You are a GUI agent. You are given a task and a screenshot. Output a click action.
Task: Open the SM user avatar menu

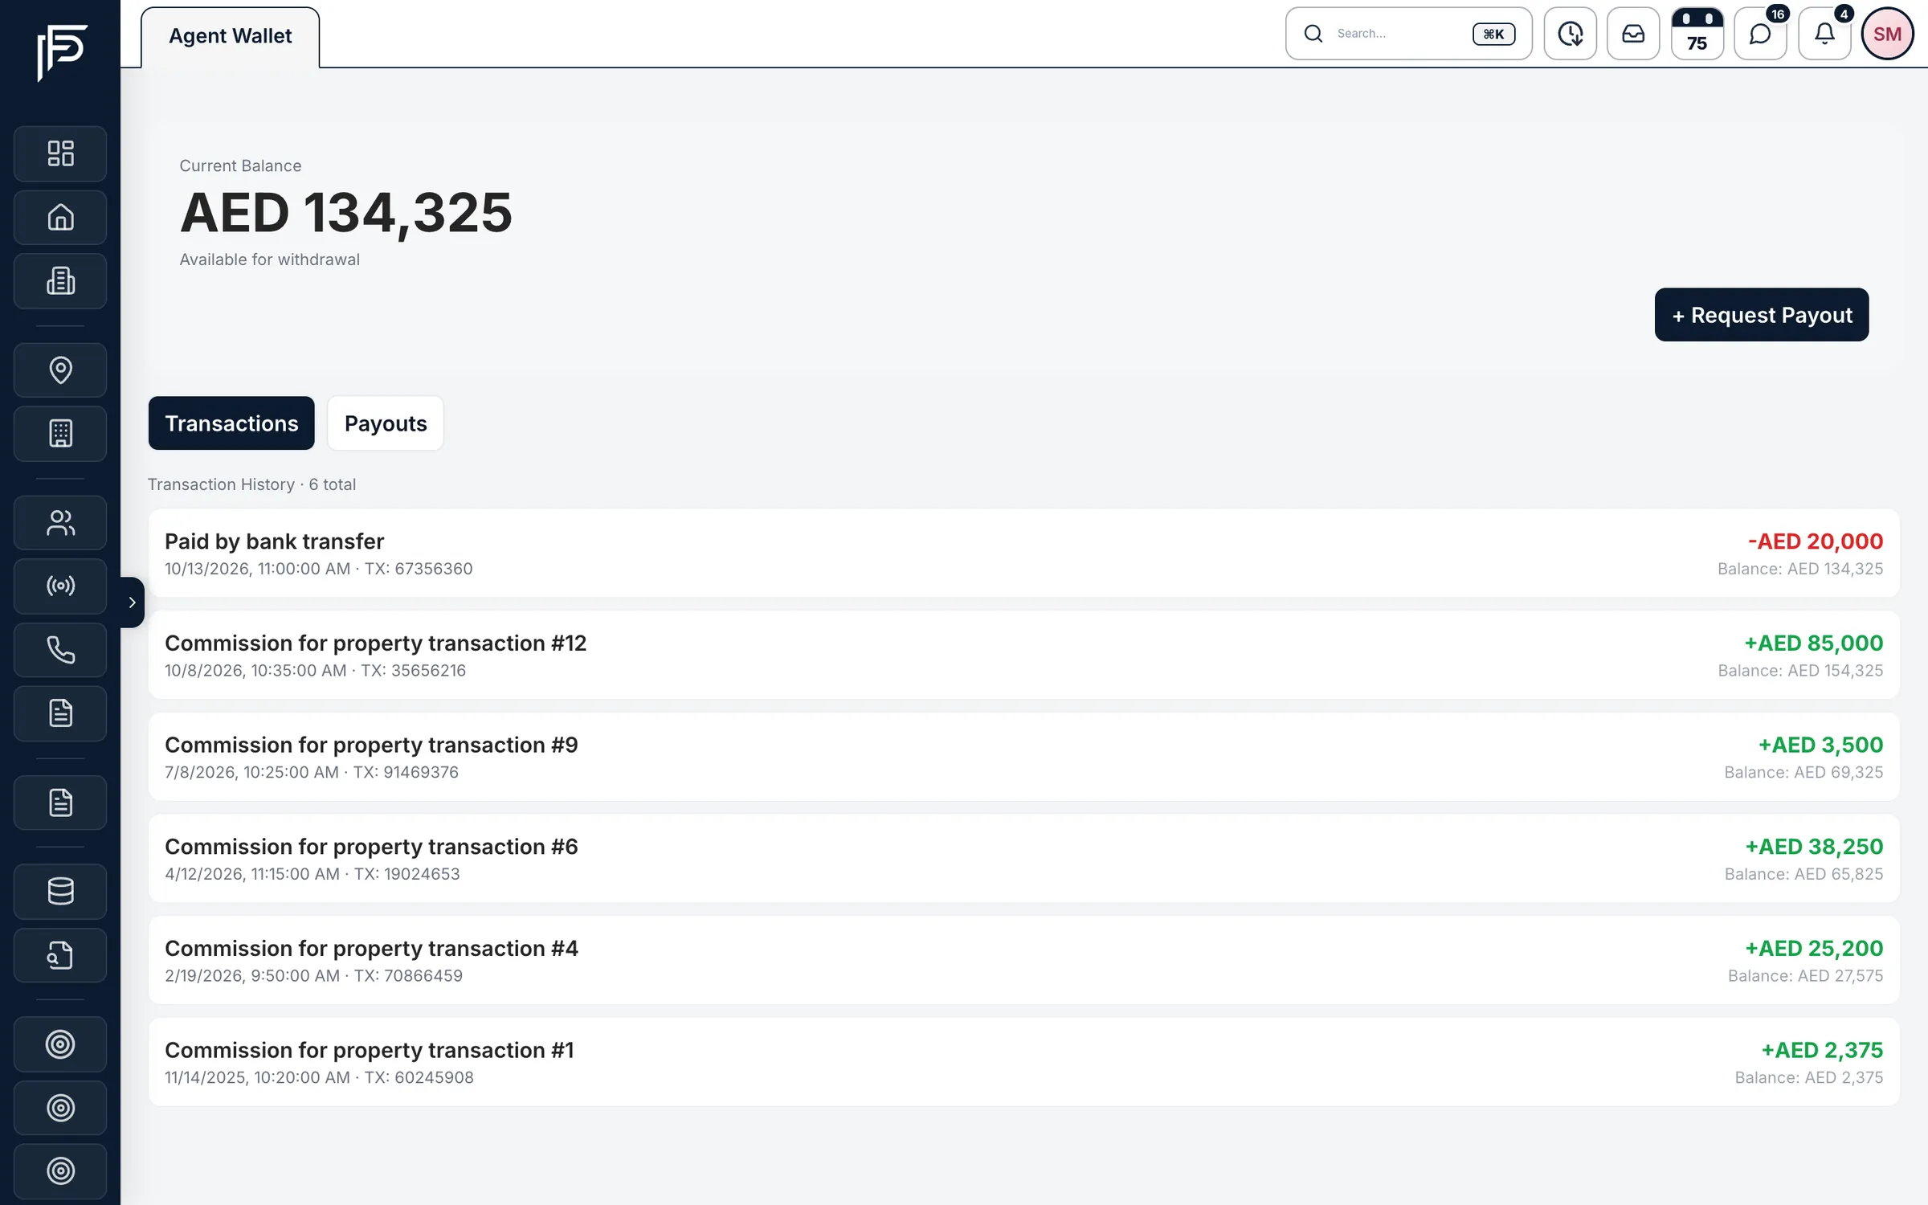[x=1887, y=34]
